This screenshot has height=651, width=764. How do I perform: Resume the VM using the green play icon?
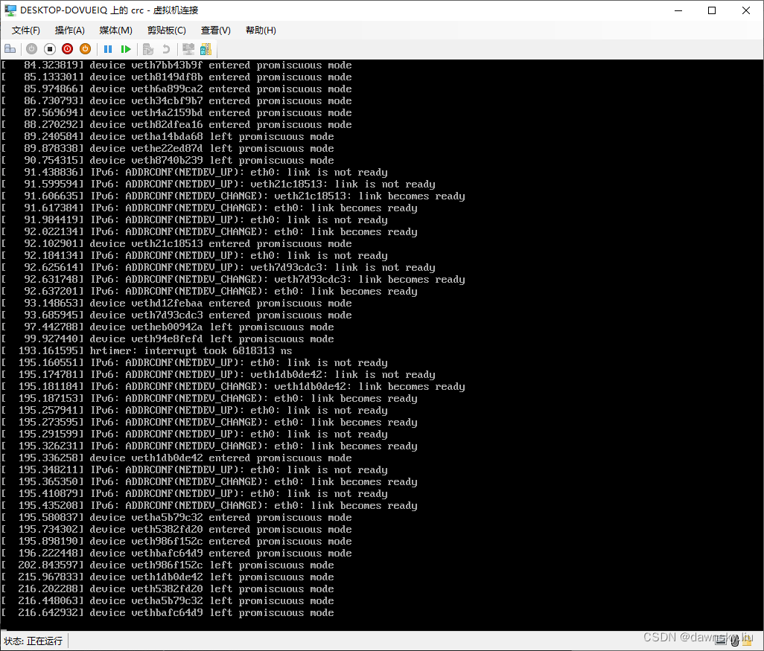tap(126, 49)
